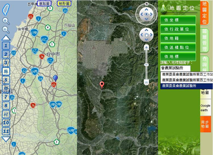
Task: Click the minus at bottom of zoom slider
Action: point(146,82)
